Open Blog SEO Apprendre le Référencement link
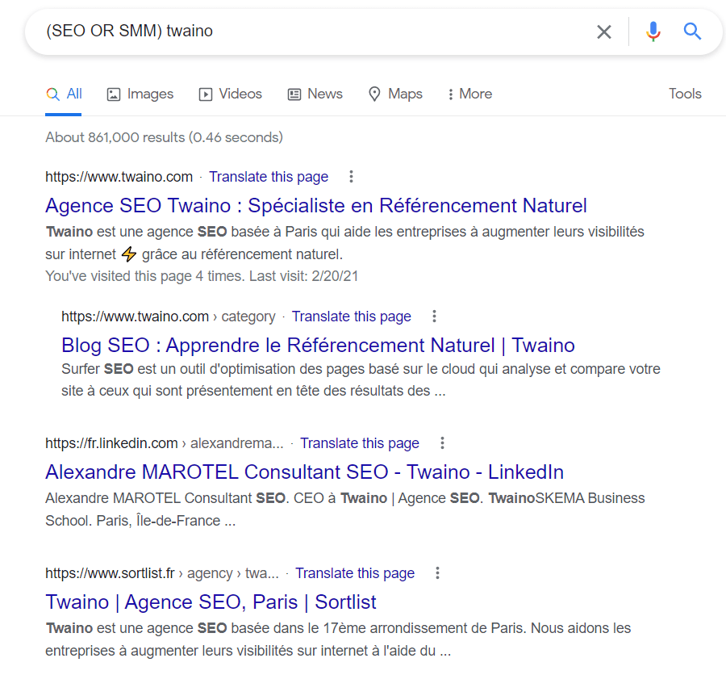This screenshot has width=726, height=675. click(318, 346)
